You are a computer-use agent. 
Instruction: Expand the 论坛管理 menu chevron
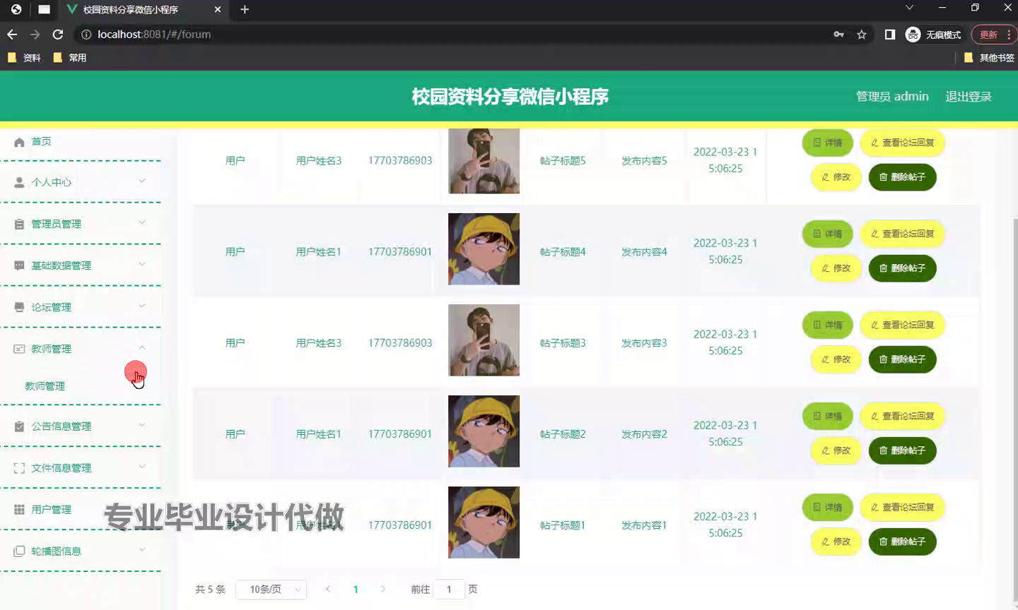tap(142, 306)
